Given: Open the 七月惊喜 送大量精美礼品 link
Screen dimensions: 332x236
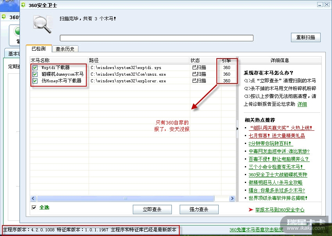Looking at the screenshot, I should pos(277,135).
